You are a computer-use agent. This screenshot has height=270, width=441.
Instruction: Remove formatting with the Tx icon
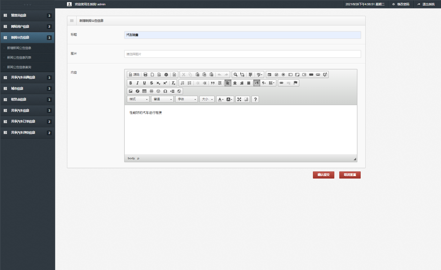click(173, 83)
